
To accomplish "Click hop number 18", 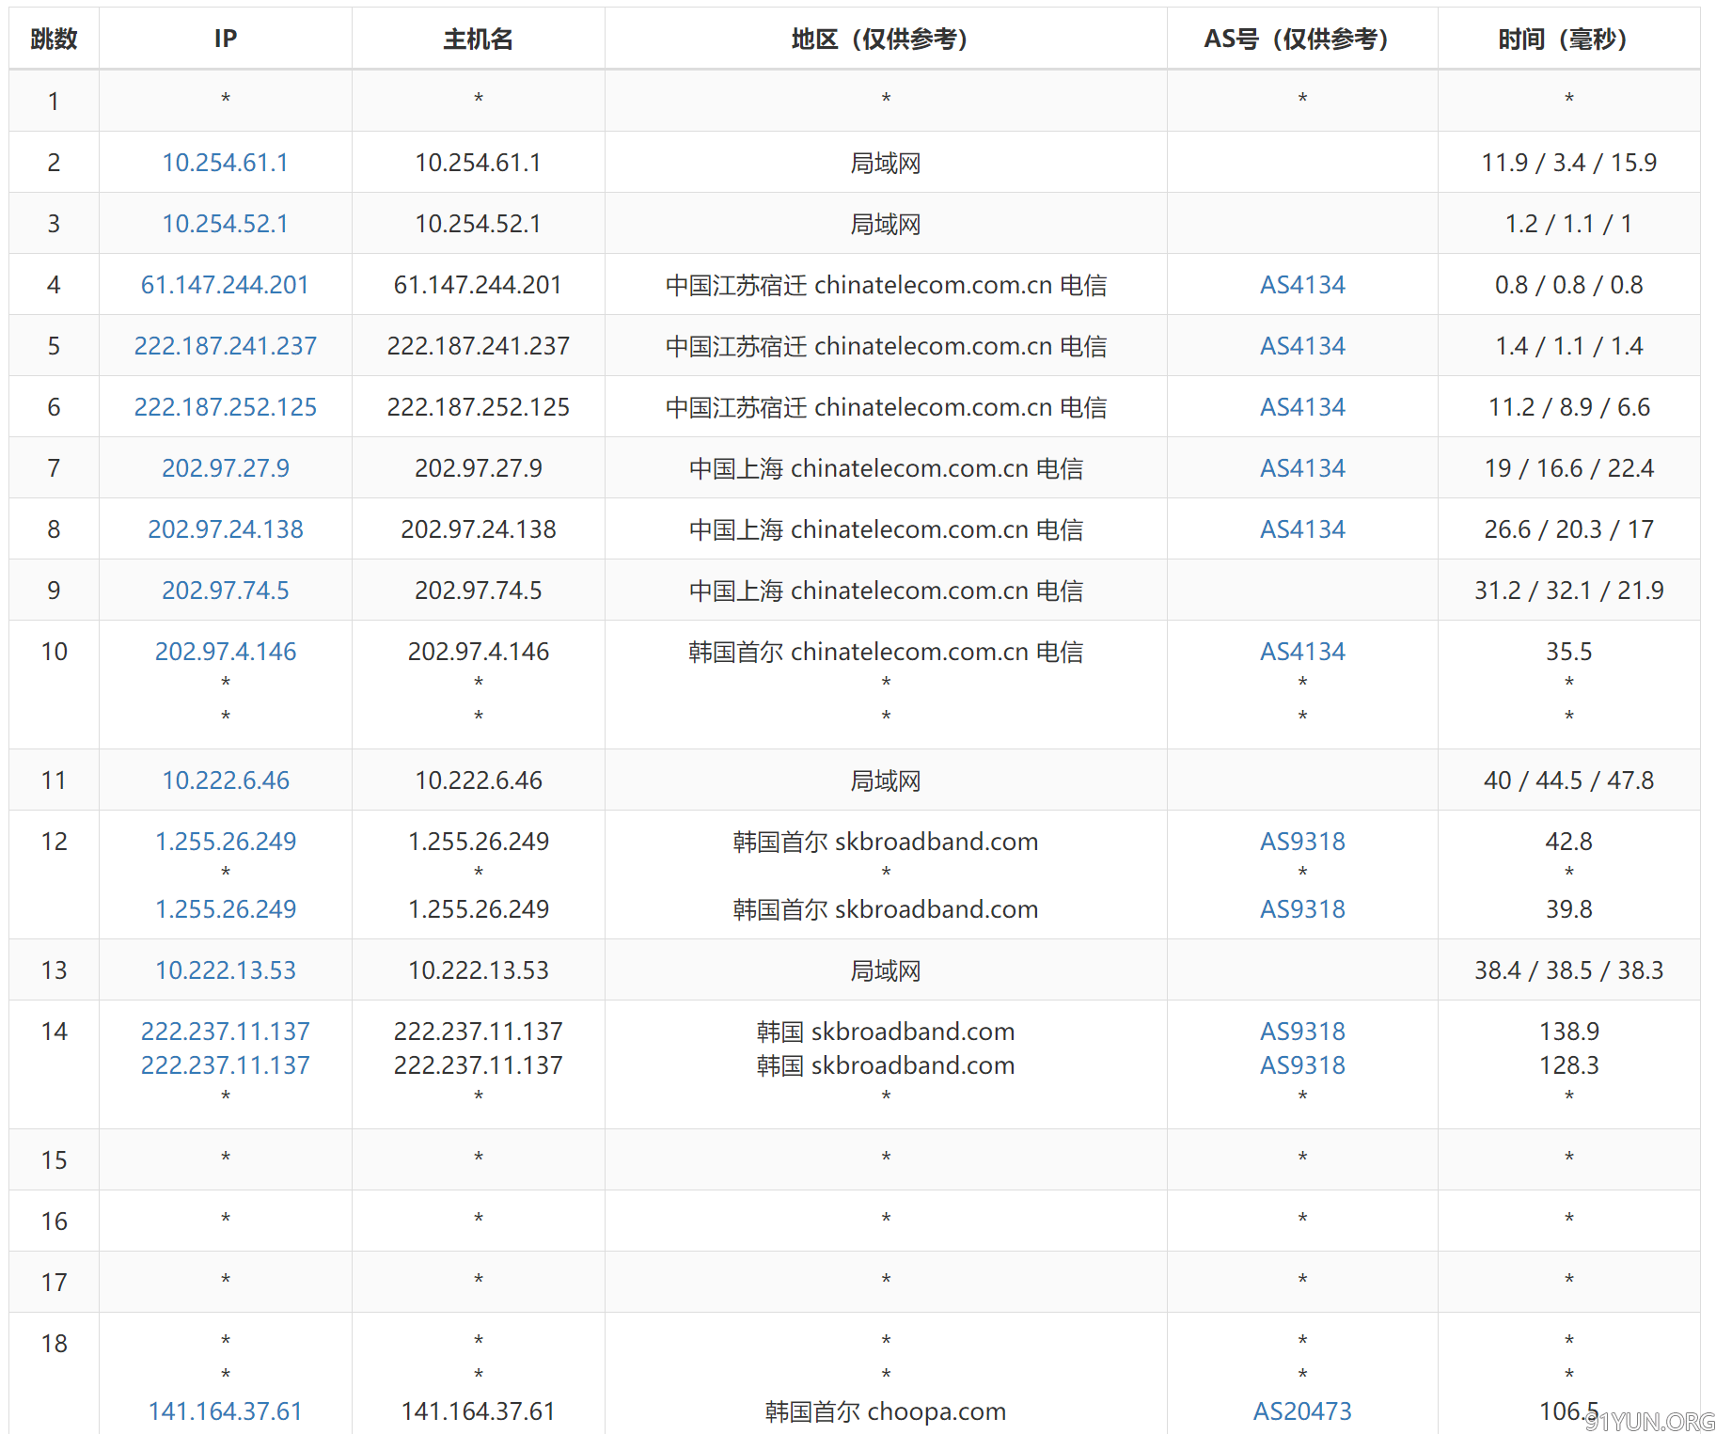I will [54, 1344].
